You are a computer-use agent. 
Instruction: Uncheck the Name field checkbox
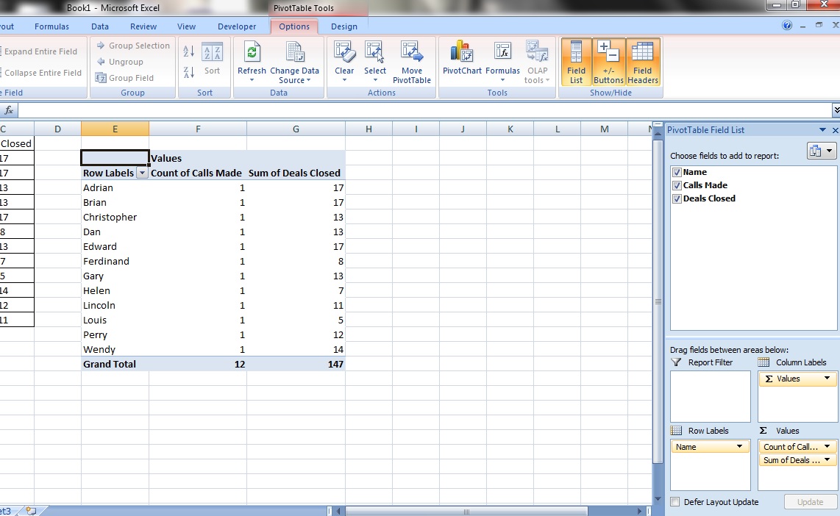677,172
